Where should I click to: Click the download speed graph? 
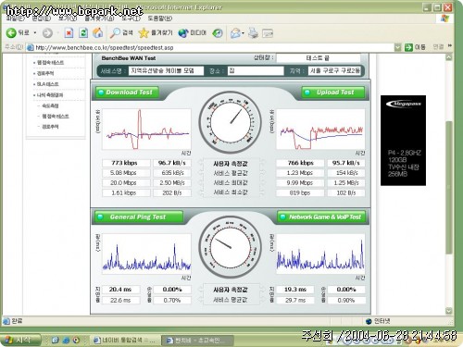pyautogui.click(x=146, y=129)
